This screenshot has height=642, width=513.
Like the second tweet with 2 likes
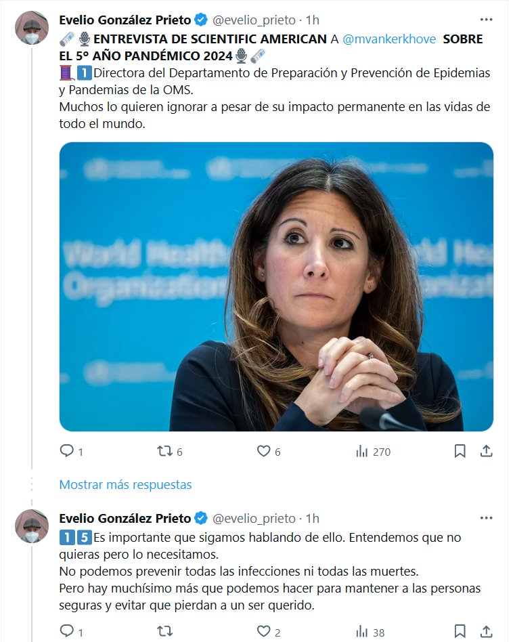263,632
